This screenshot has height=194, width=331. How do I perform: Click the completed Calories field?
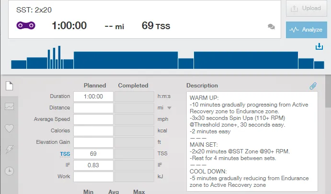pyautogui.click(x=134, y=131)
